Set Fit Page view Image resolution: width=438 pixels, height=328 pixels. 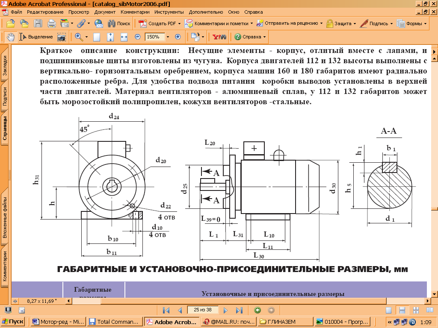coord(110,37)
